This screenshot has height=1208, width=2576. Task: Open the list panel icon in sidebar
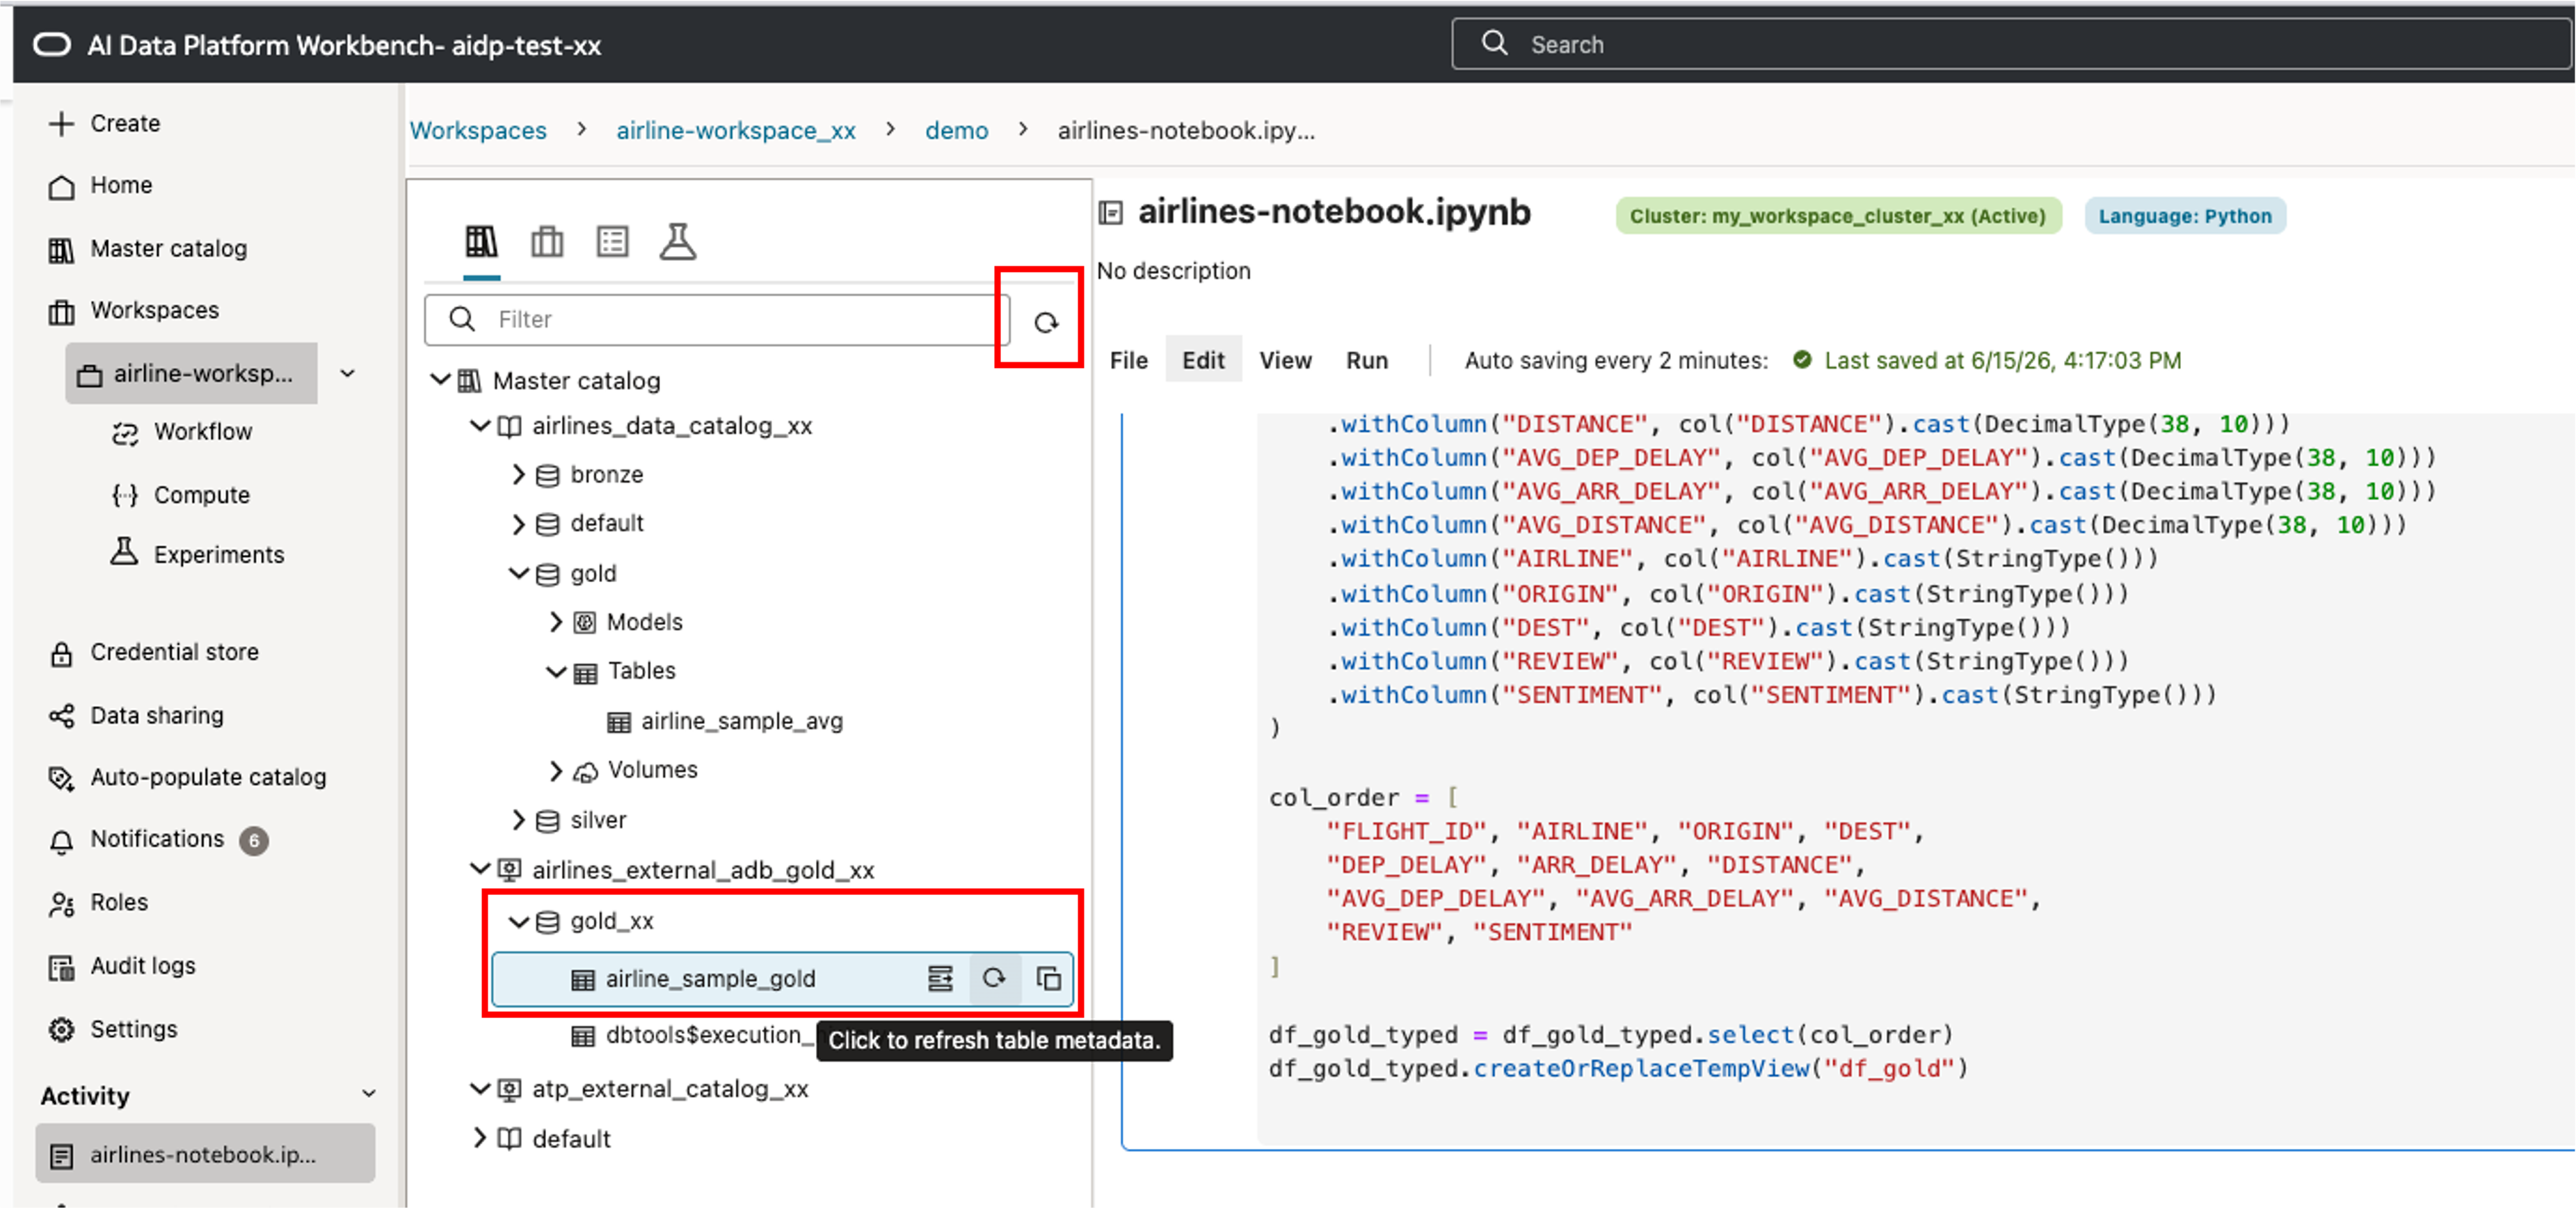(612, 242)
